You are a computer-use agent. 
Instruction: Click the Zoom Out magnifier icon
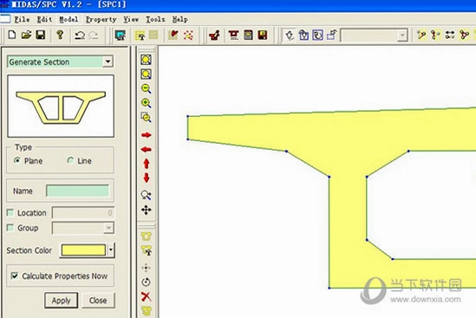click(x=146, y=88)
